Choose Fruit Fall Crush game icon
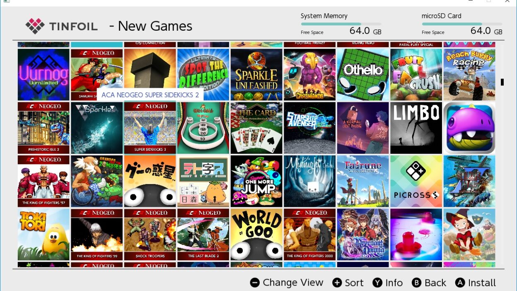The width and height of the screenshot is (517, 291). [x=416, y=75]
